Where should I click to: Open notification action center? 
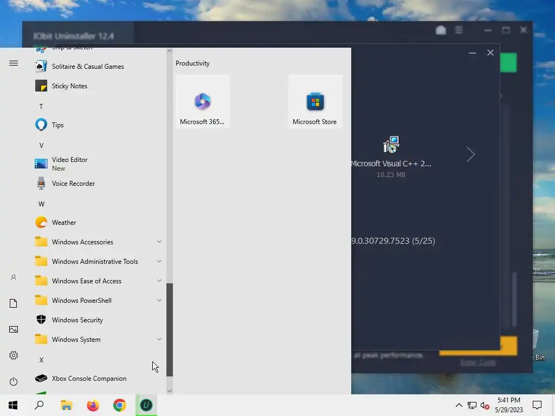coord(537,405)
